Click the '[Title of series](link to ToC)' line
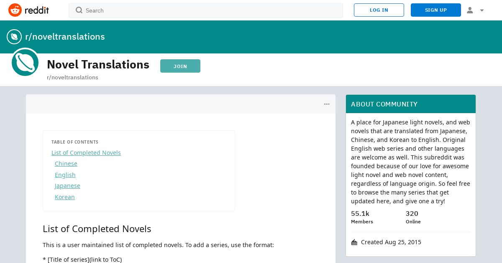 click(82, 260)
